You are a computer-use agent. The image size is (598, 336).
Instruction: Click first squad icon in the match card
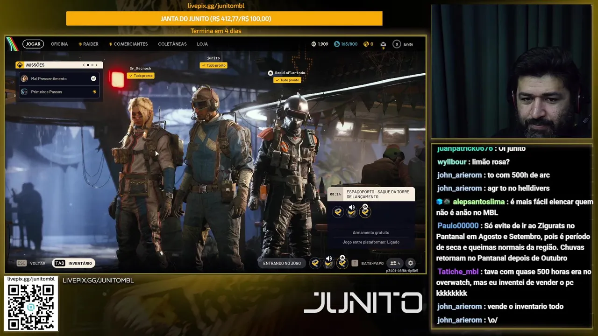tap(338, 212)
